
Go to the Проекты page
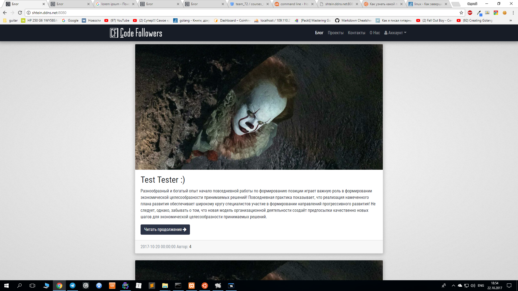click(x=336, y=33)
